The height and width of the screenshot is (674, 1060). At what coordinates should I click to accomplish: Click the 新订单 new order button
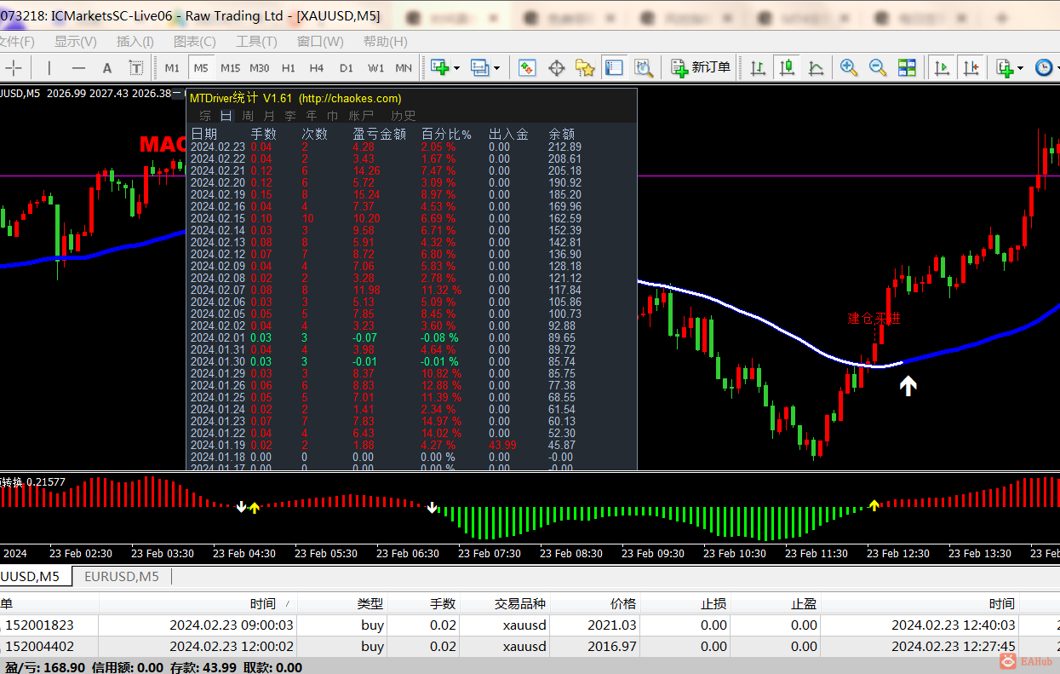(702, 67)
